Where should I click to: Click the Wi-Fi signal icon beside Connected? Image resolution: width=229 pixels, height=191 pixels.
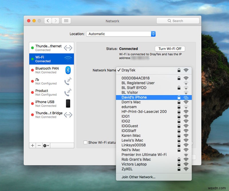click(x=68, y=59)
